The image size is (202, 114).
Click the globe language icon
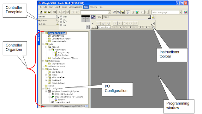(185, 12)
